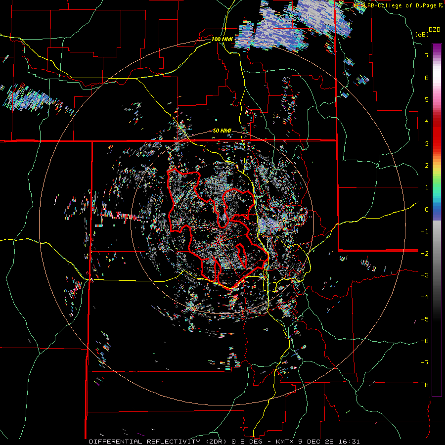
Task: Click the TH label on the color scale
Action: (x=425, y=385)
